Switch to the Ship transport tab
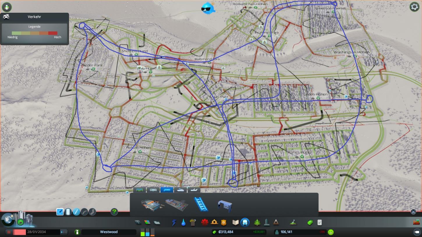 pos(180,190)
